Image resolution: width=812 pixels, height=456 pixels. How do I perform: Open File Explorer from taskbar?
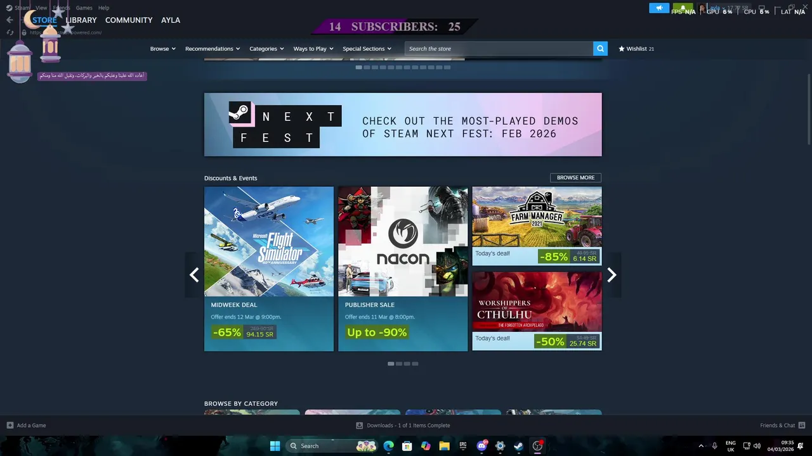[x=444, y=446]
